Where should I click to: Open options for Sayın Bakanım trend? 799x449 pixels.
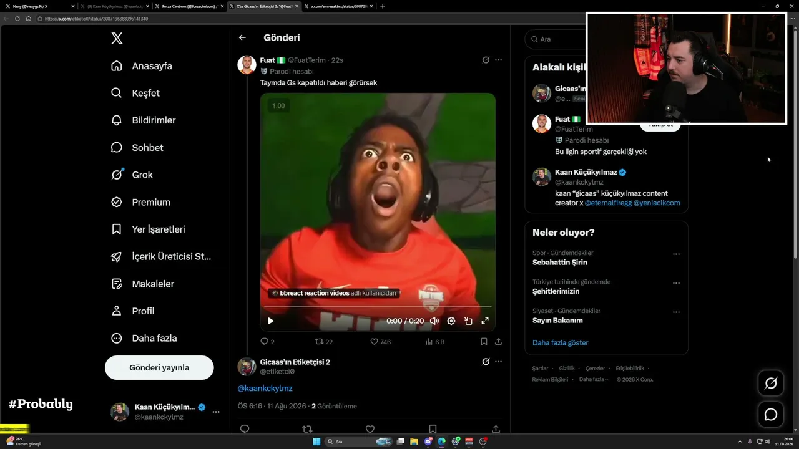click(676, 312)
